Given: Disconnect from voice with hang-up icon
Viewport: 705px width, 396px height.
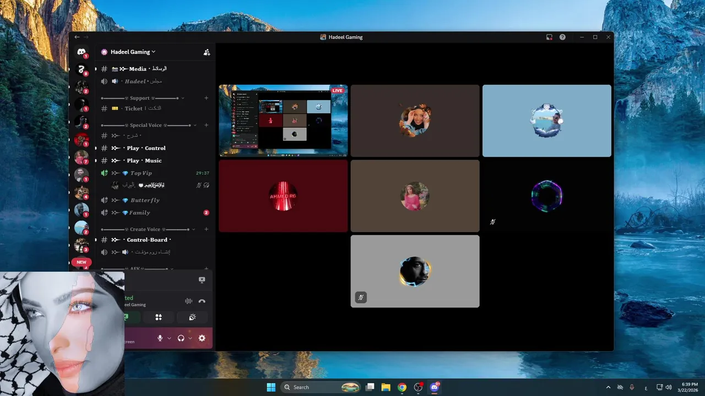Looking at the screenshot, I should (202, 301).
